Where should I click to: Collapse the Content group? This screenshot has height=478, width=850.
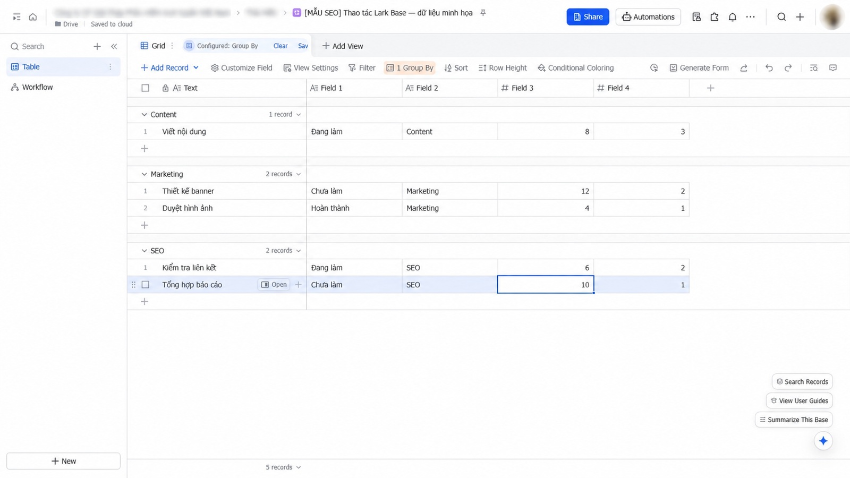pyautogui.click(x=144, y=115)
